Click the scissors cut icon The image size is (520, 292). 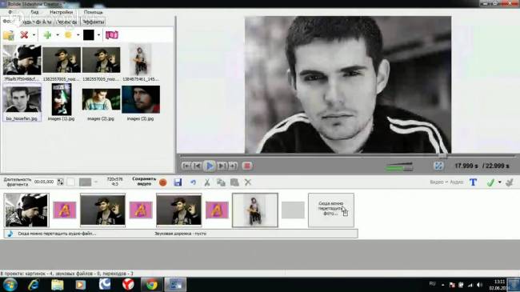click(x=207, y=182)
